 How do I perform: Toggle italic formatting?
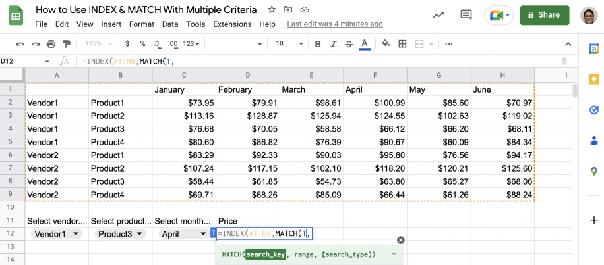tap(334, 44)
